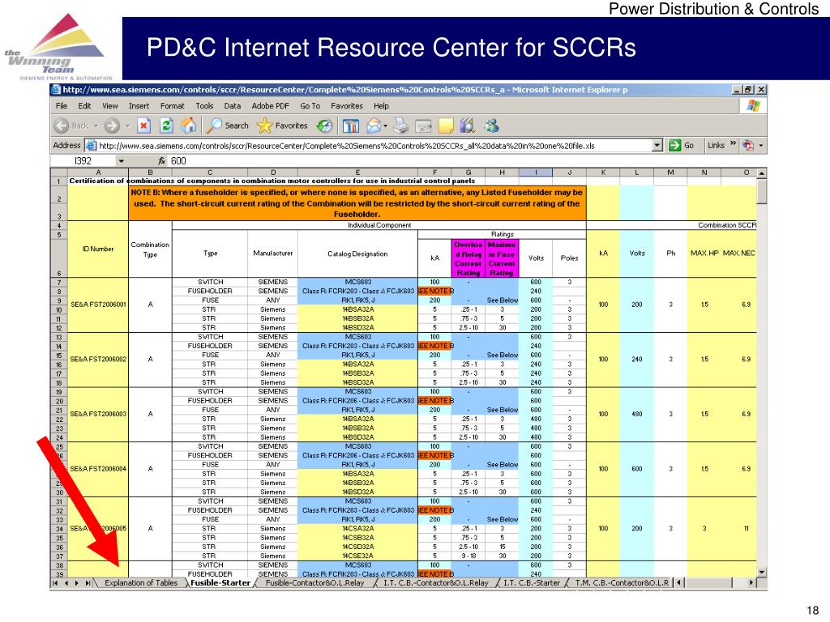Image resolution: width=830 pixels, height=622 pixels.
Task: Open the Messenger people icon
Action: coord(491,126)
